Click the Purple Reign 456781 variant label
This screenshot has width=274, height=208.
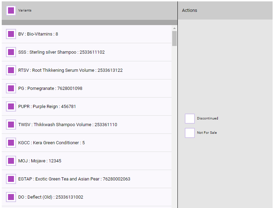[47, 107]
